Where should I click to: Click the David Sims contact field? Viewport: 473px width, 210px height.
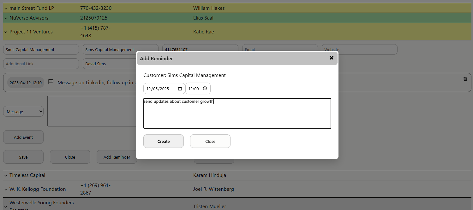click(x=110, y=64)
